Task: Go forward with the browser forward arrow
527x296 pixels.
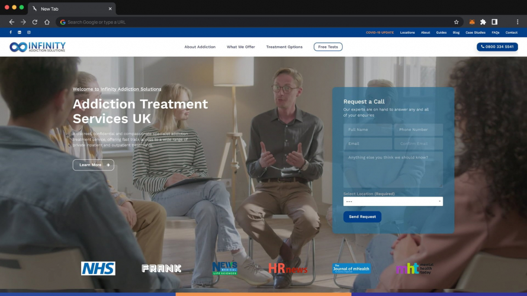Action: coord(23,22)
